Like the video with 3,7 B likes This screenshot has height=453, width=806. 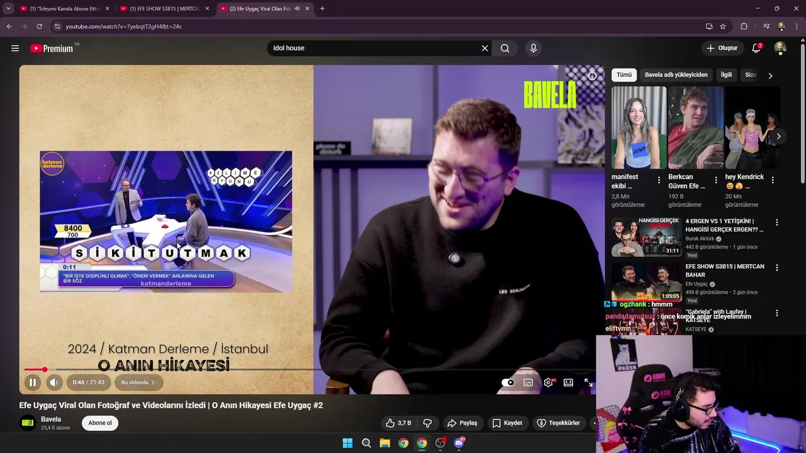pyautogui.click(x=399, y=423)
